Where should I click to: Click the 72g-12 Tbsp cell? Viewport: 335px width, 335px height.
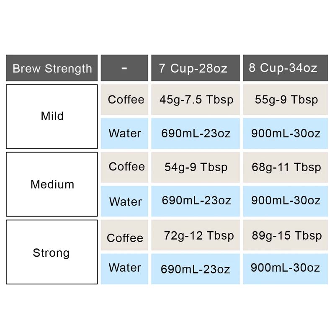pos(196,235)
